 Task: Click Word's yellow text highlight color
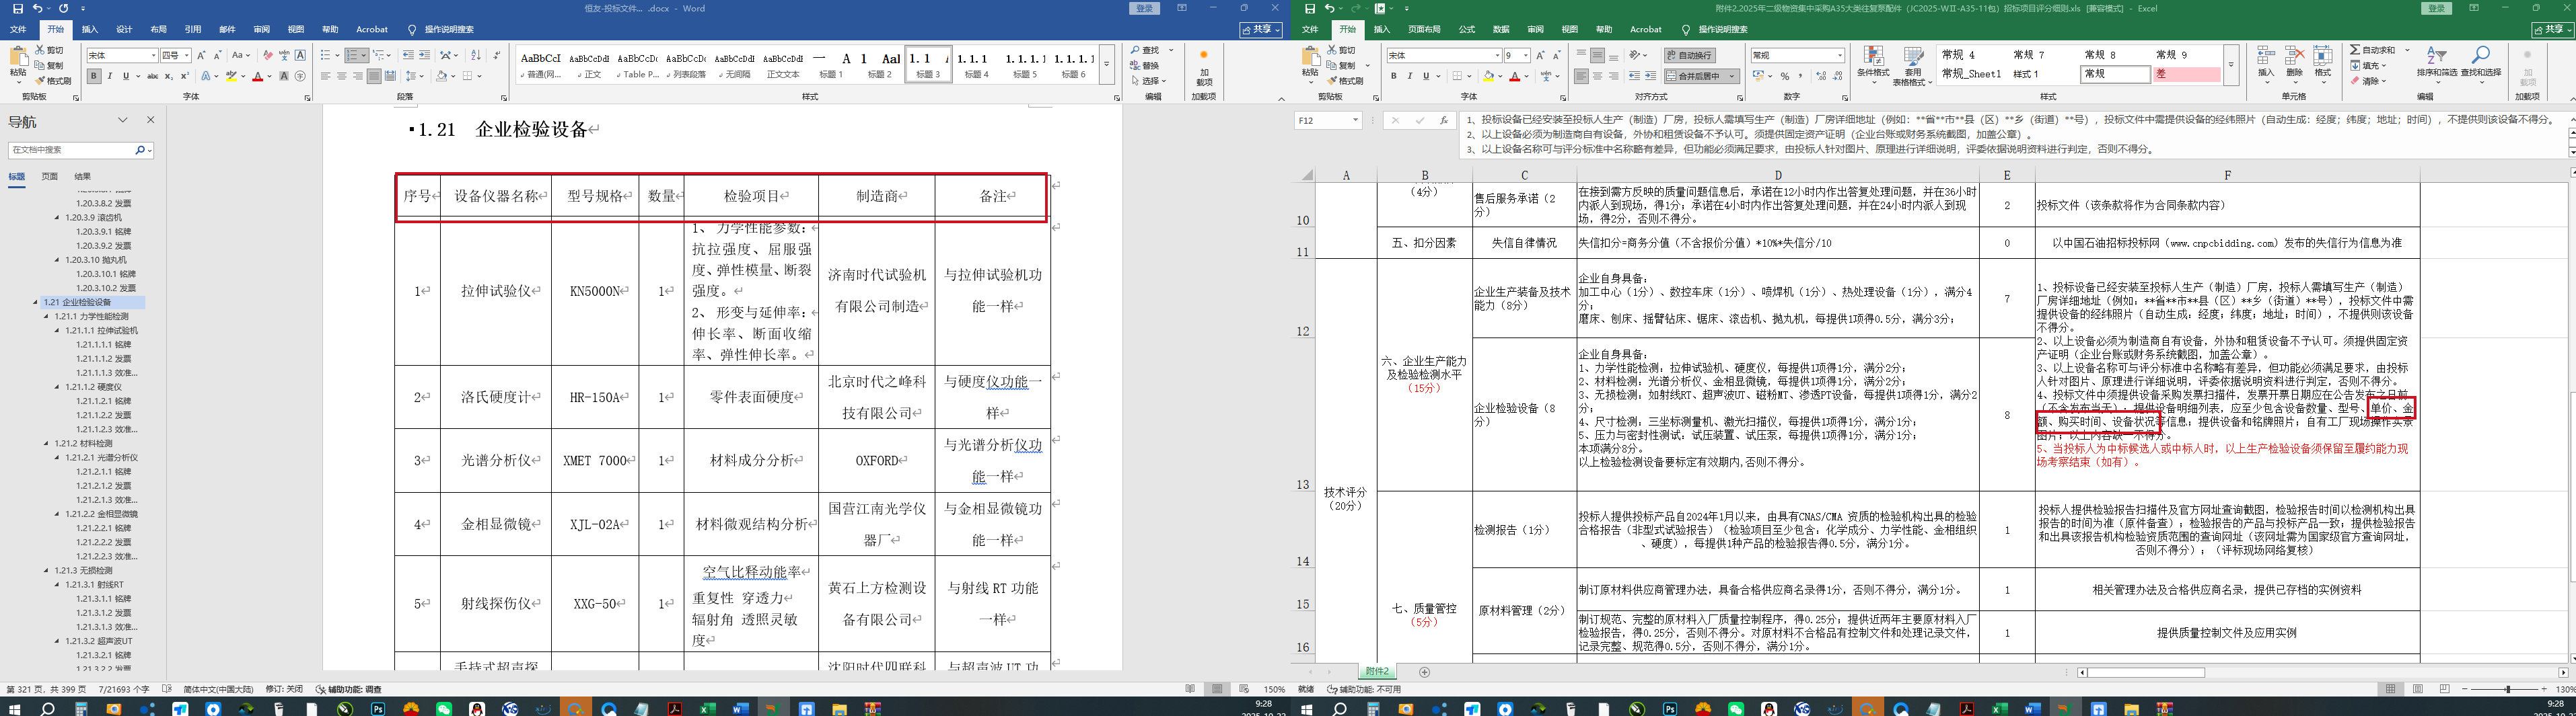tap(231, 76)
